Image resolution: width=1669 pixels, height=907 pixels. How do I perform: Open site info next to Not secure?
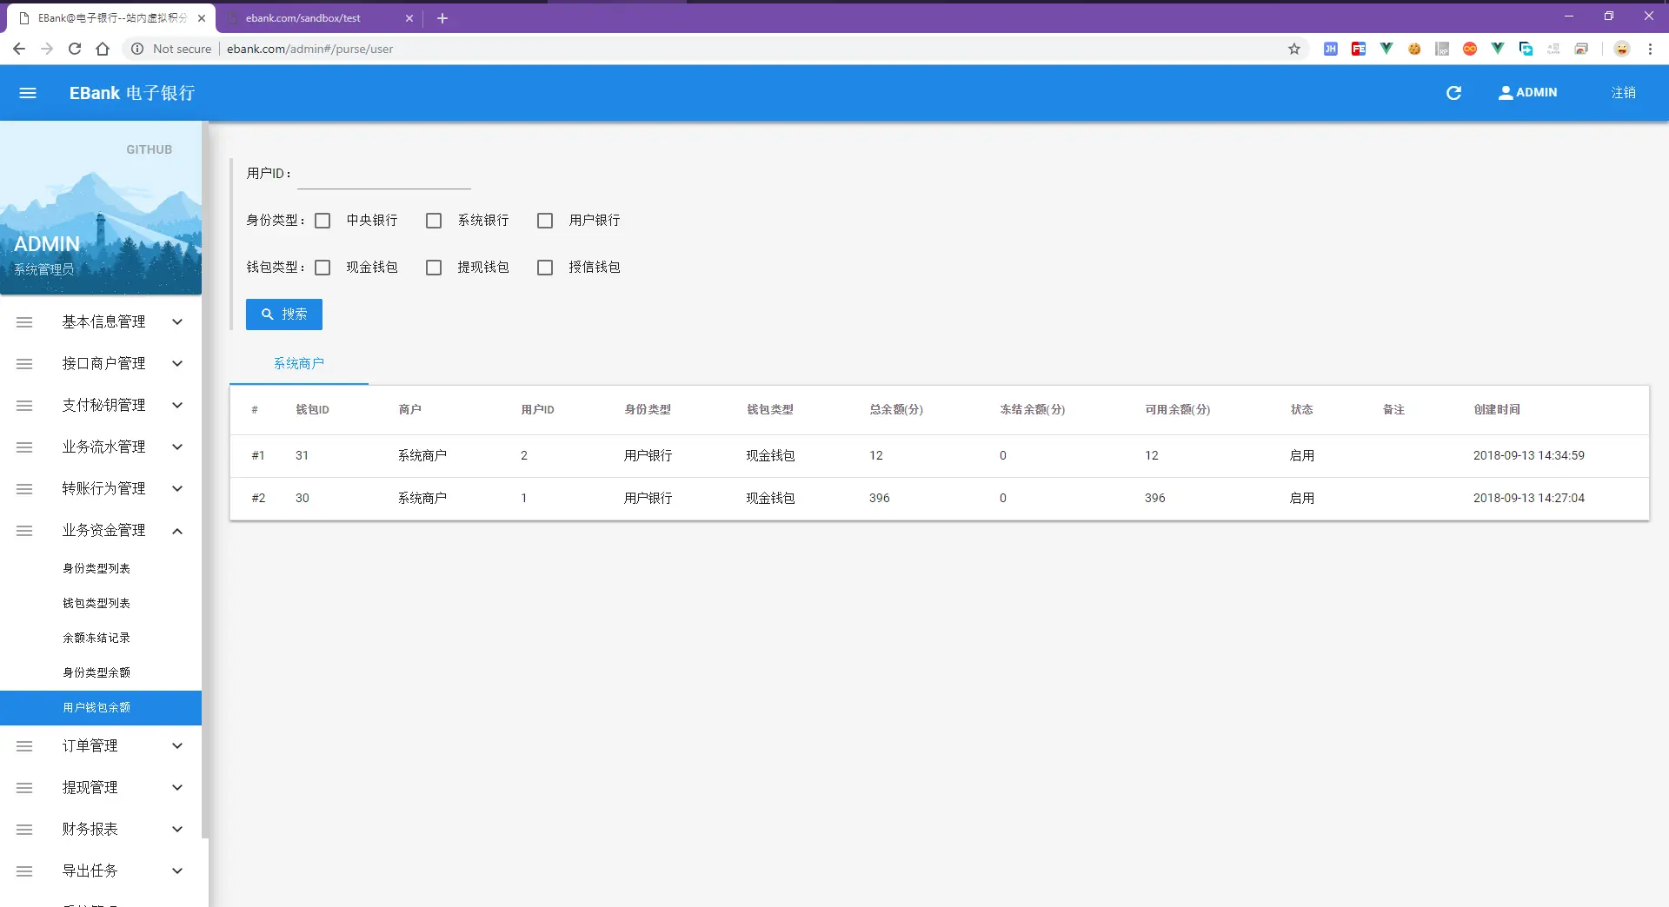point(137,49)
